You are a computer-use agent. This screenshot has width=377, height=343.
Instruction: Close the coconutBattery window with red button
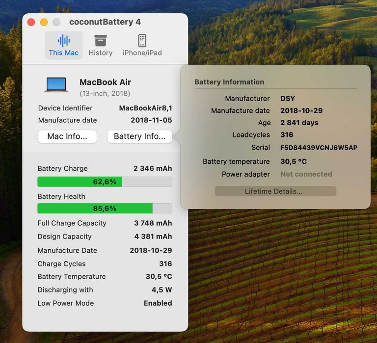point(31,22)
